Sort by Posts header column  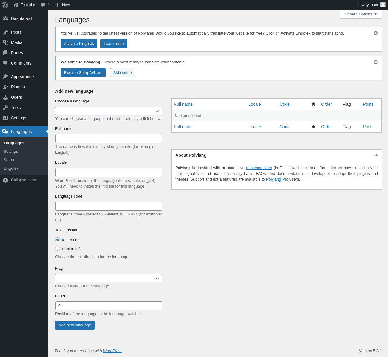tap(368, 104)
